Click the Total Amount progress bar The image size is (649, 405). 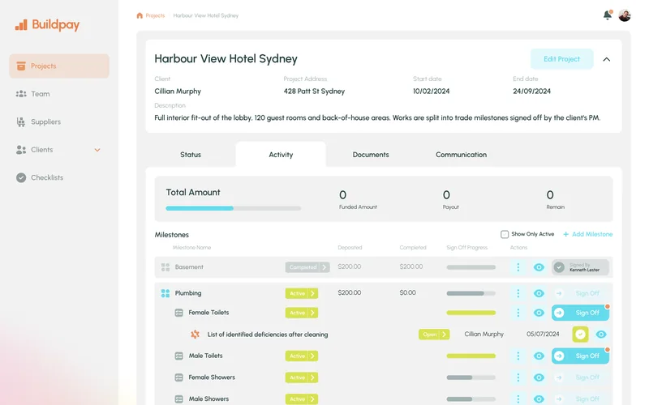pos(233,208)
